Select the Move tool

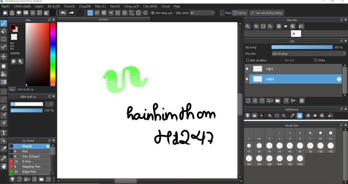pos(3,57)
